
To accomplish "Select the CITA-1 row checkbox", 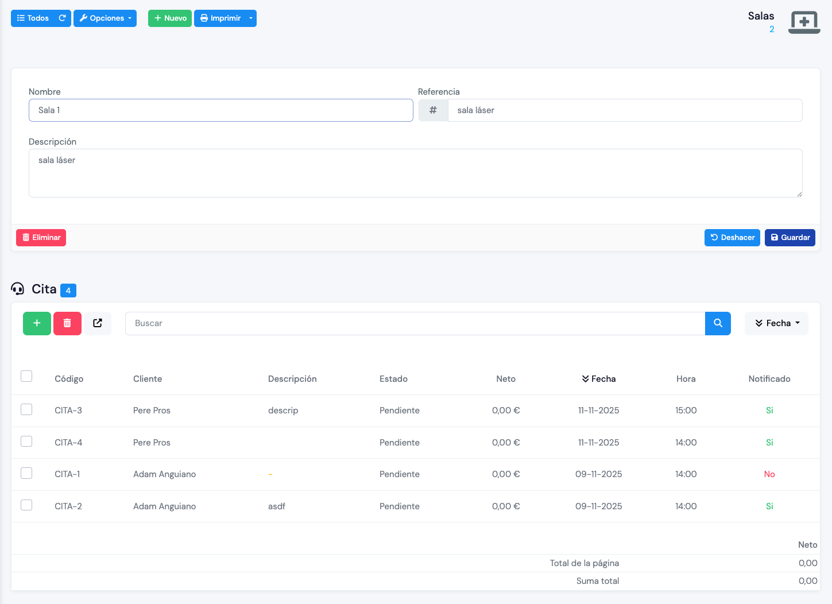I will click(x=26, y=473).
